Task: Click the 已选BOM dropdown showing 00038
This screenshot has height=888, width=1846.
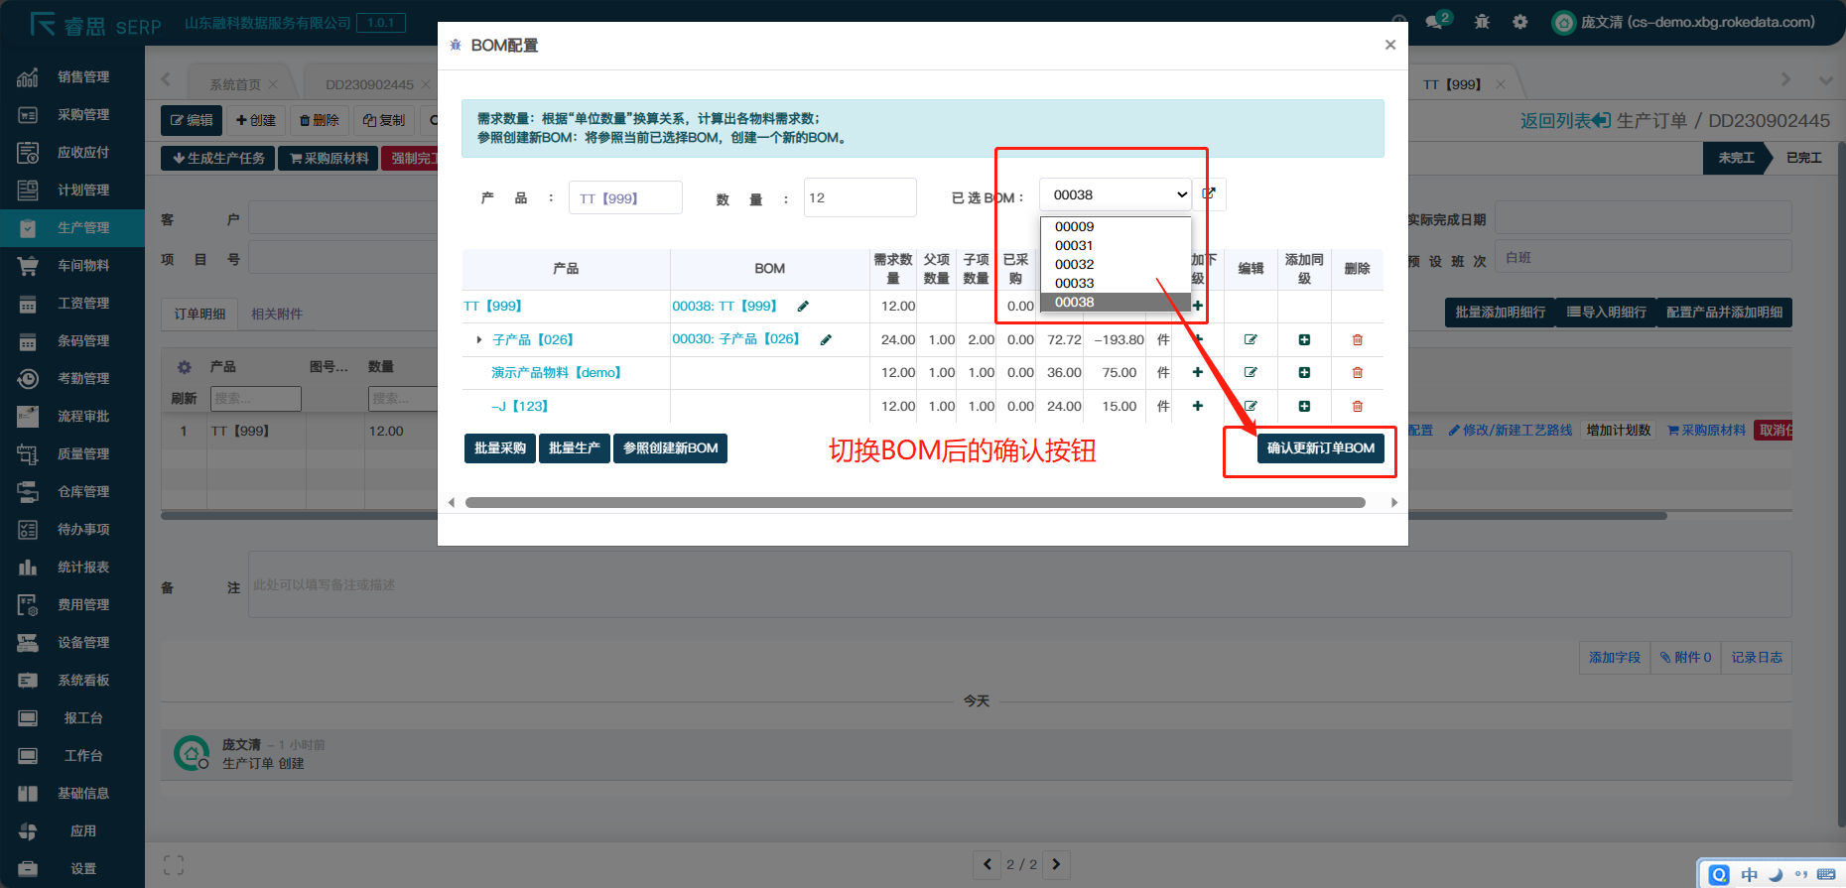Action: pyautogui.click(x=1116, y=195)
